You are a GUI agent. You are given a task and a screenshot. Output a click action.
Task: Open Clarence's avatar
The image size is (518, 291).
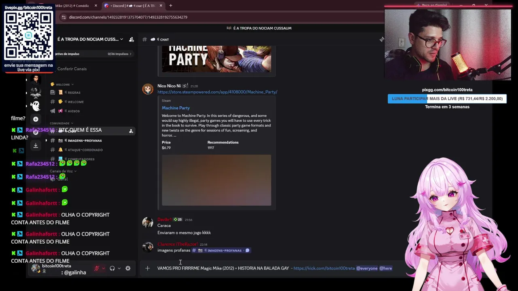pyautogui.click(x=148, y=247)
